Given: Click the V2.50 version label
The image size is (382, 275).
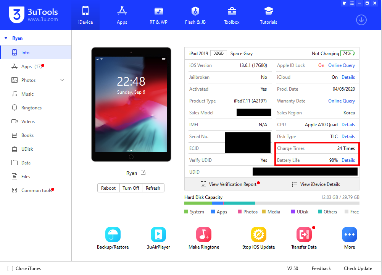Looking at the screenshot, I should coord(293,268).
